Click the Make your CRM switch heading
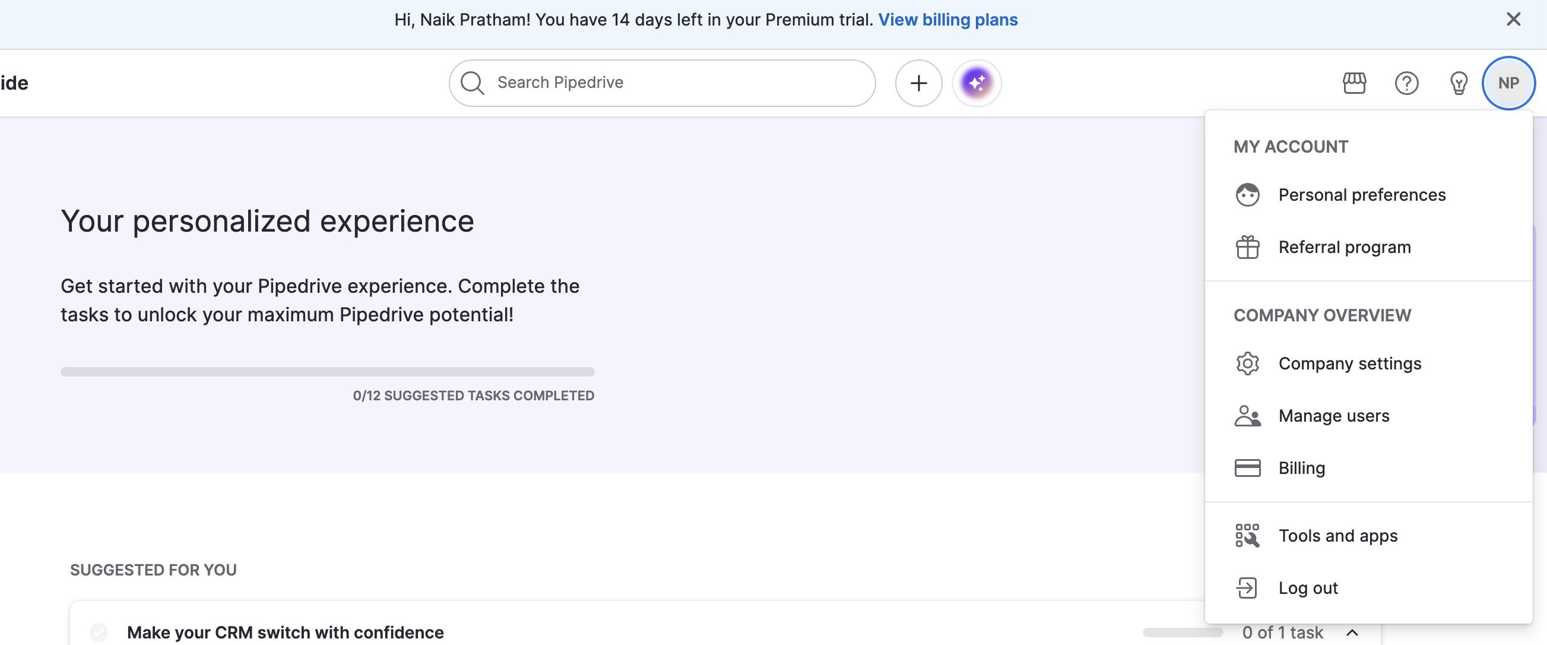The height and width of the screenshot is (645, 1547). (x=286, y=633)
